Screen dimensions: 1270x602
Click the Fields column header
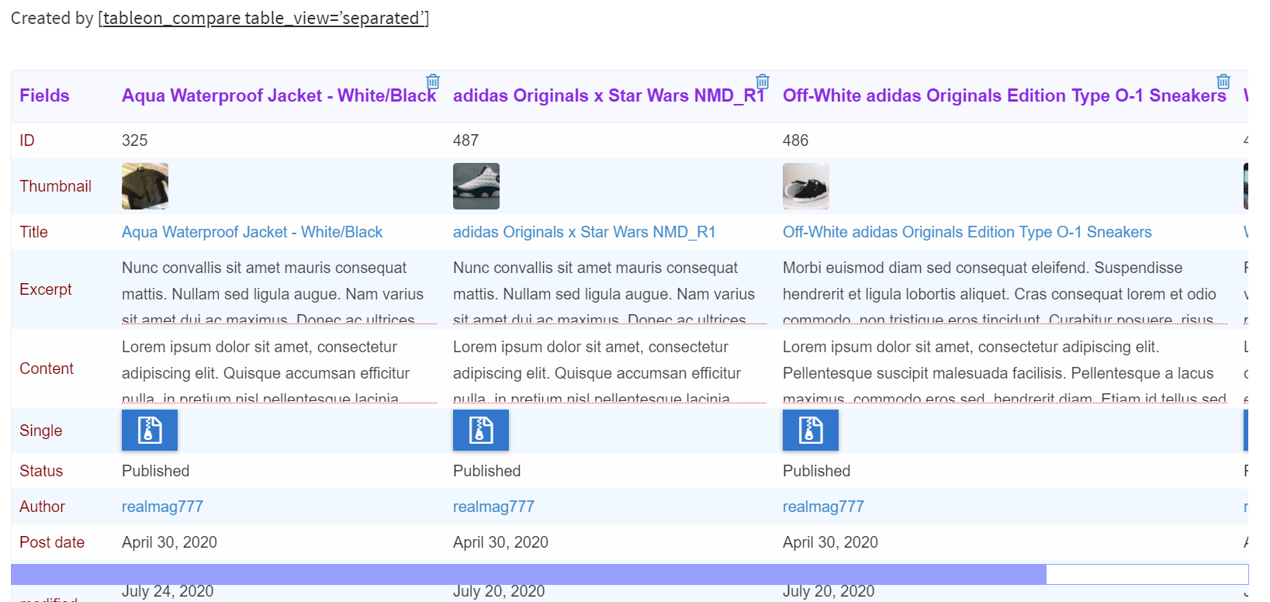click(44, 95)
